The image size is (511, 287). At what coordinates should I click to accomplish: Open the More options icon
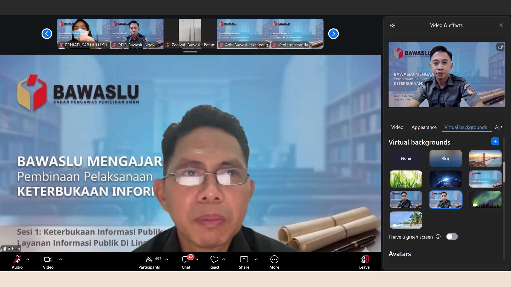pos(274,259)
